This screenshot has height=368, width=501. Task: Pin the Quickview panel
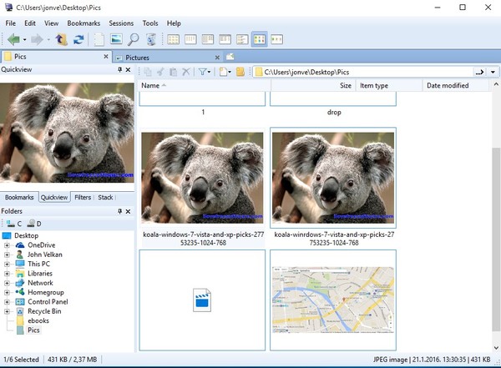coord(119,70)
